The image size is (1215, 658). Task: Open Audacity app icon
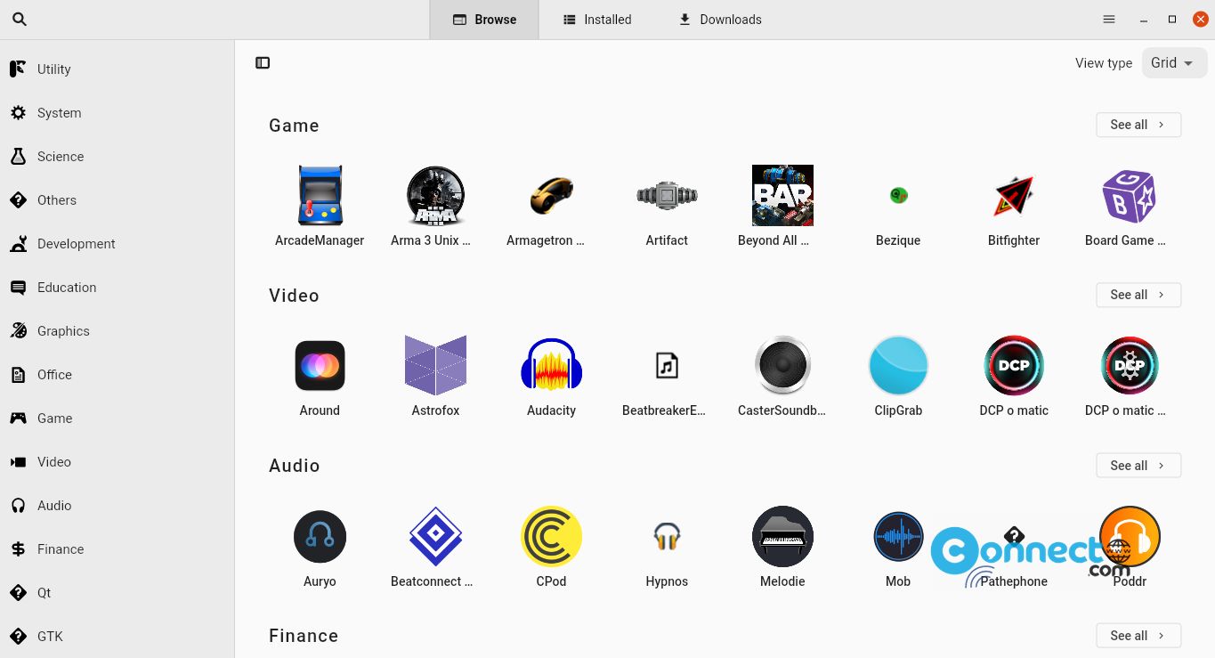pyautogui.click(x=551, y=365)
